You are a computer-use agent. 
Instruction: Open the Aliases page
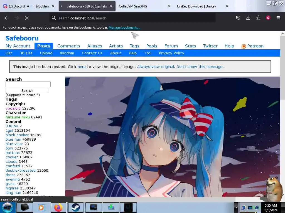95,46
